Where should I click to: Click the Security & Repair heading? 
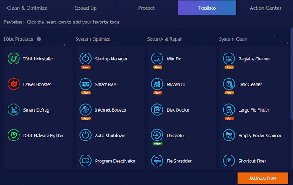pyautogui.click(x=165, y=39)
